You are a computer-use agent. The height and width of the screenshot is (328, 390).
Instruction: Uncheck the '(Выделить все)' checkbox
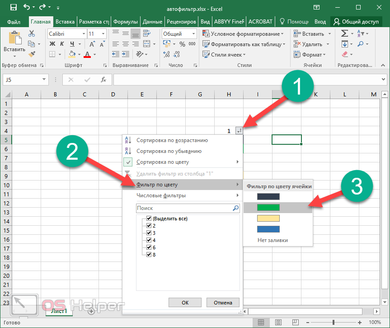coord(149,219)
